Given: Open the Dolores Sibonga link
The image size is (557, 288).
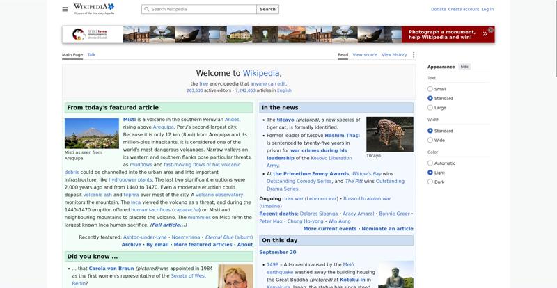Looking at the screenshot, I should (319, 214).
